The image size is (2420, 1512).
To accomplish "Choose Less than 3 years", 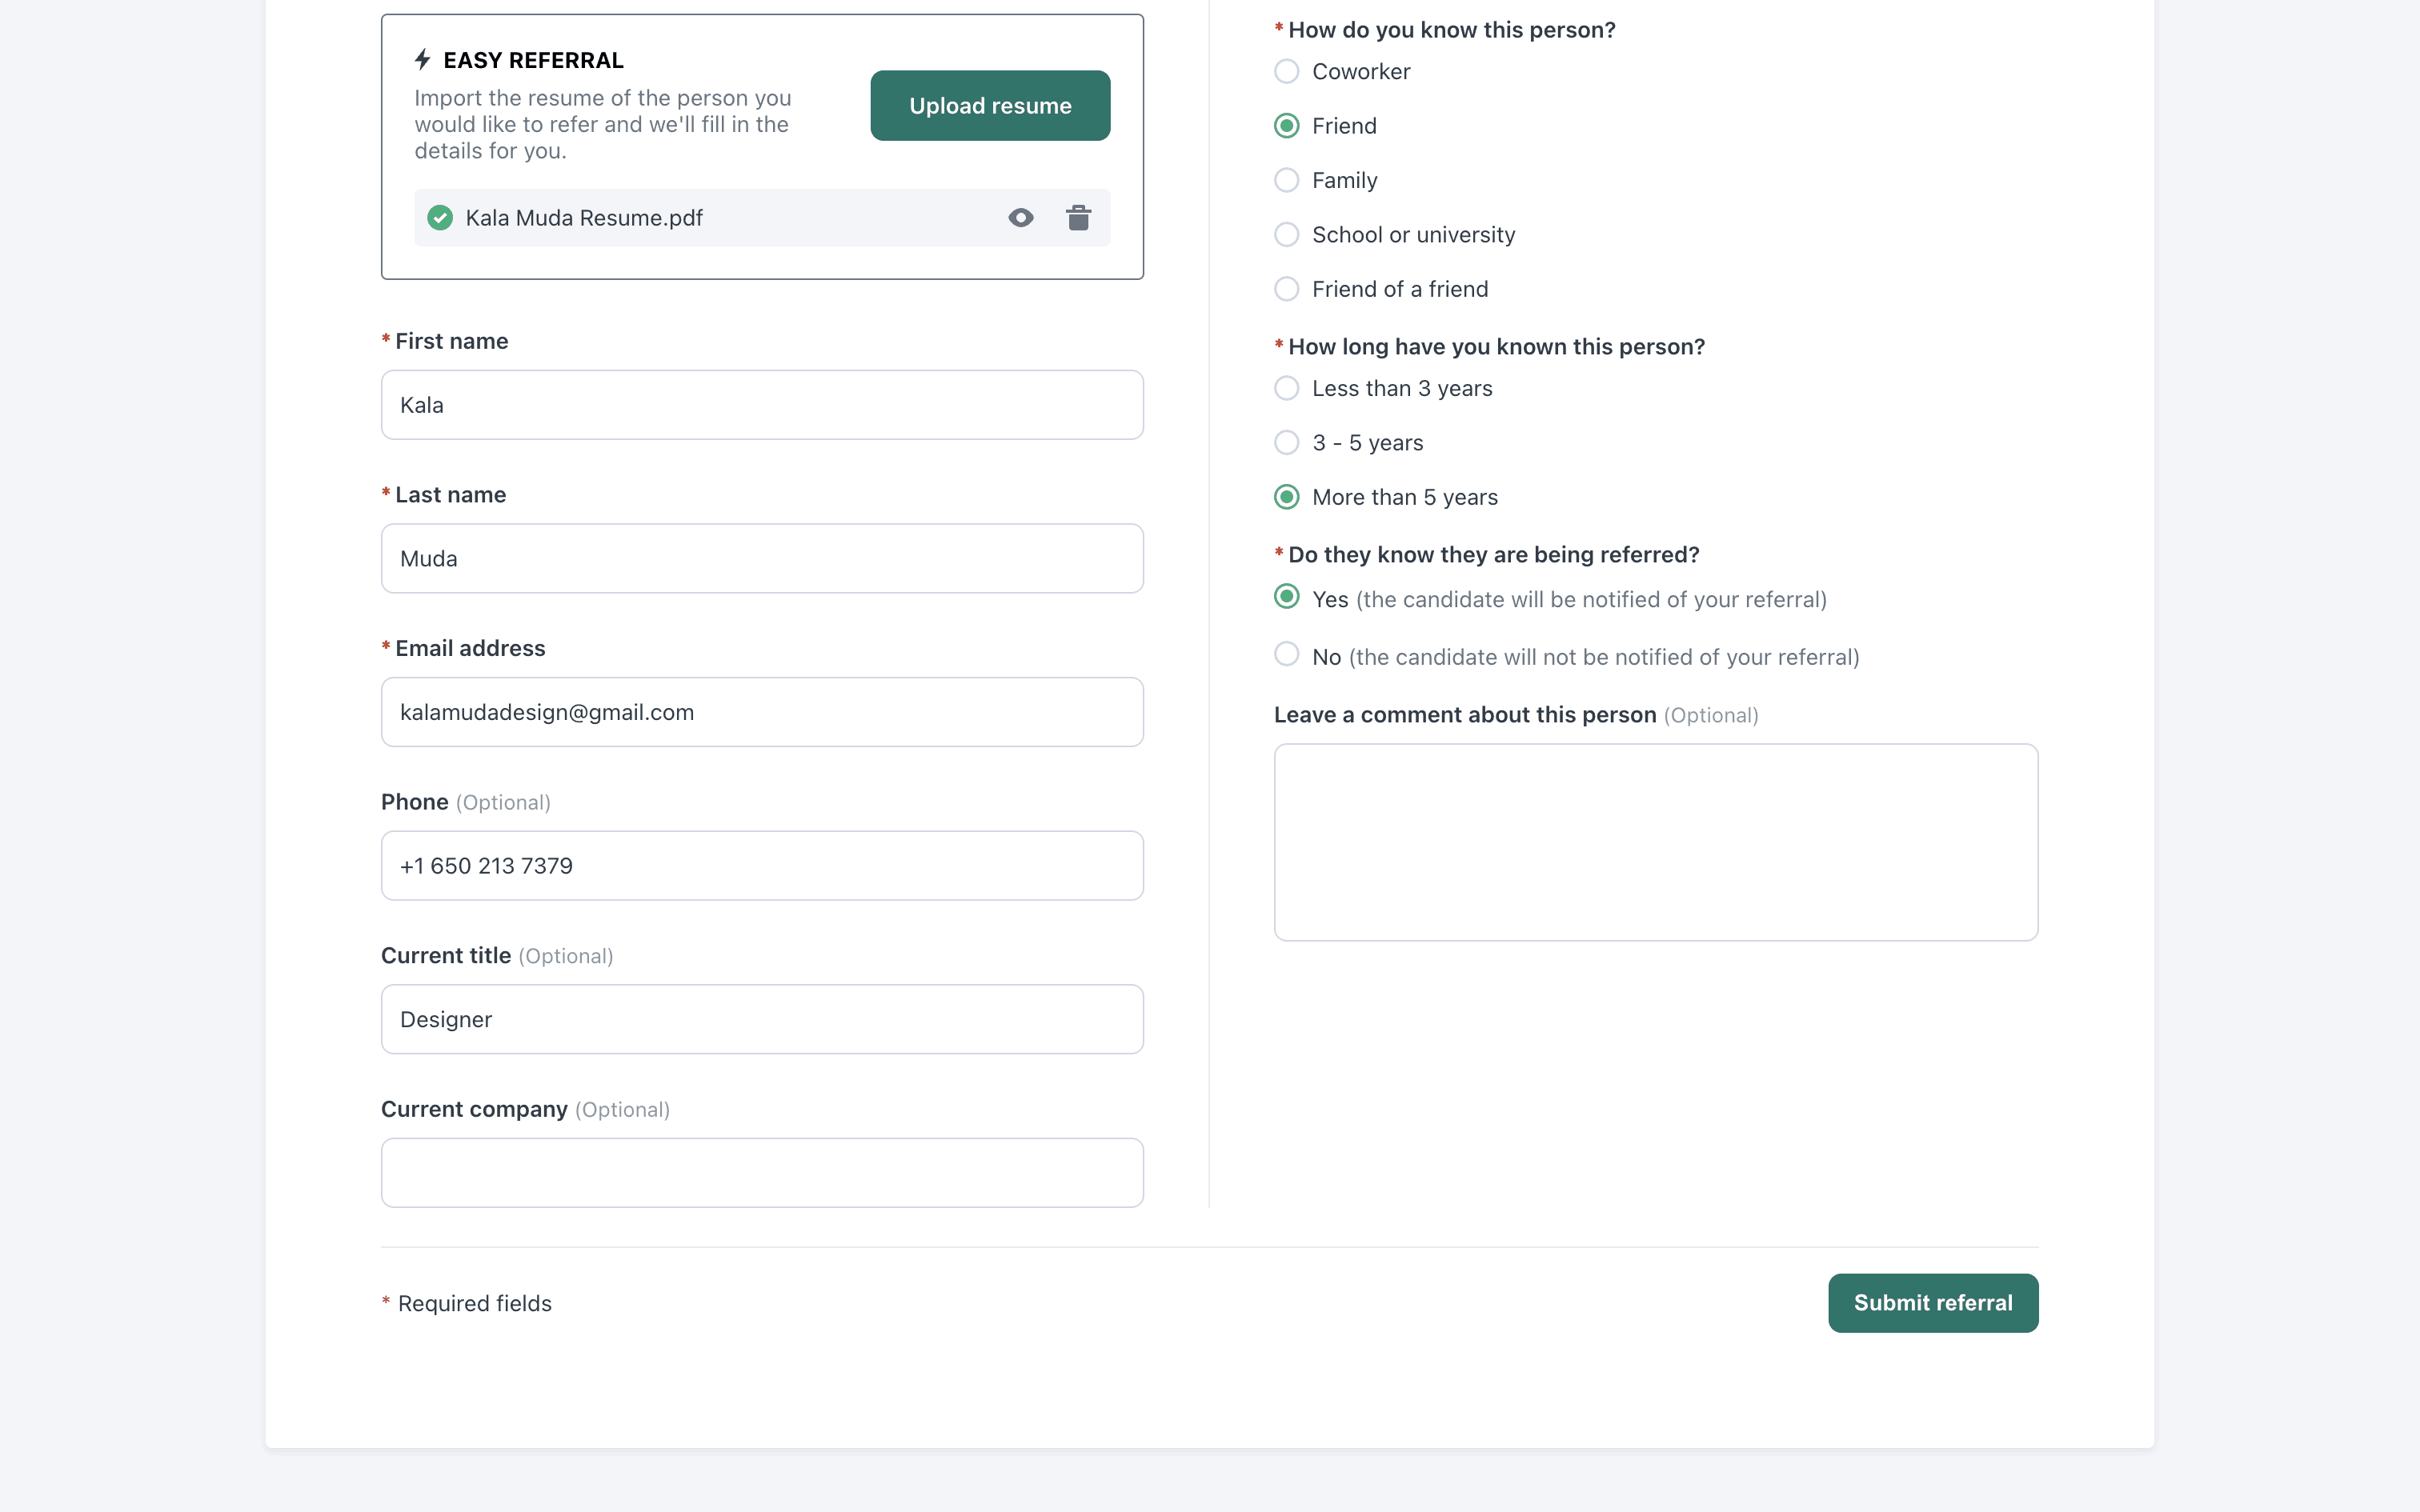I will pyautogui.click(x=1287, y=388).
